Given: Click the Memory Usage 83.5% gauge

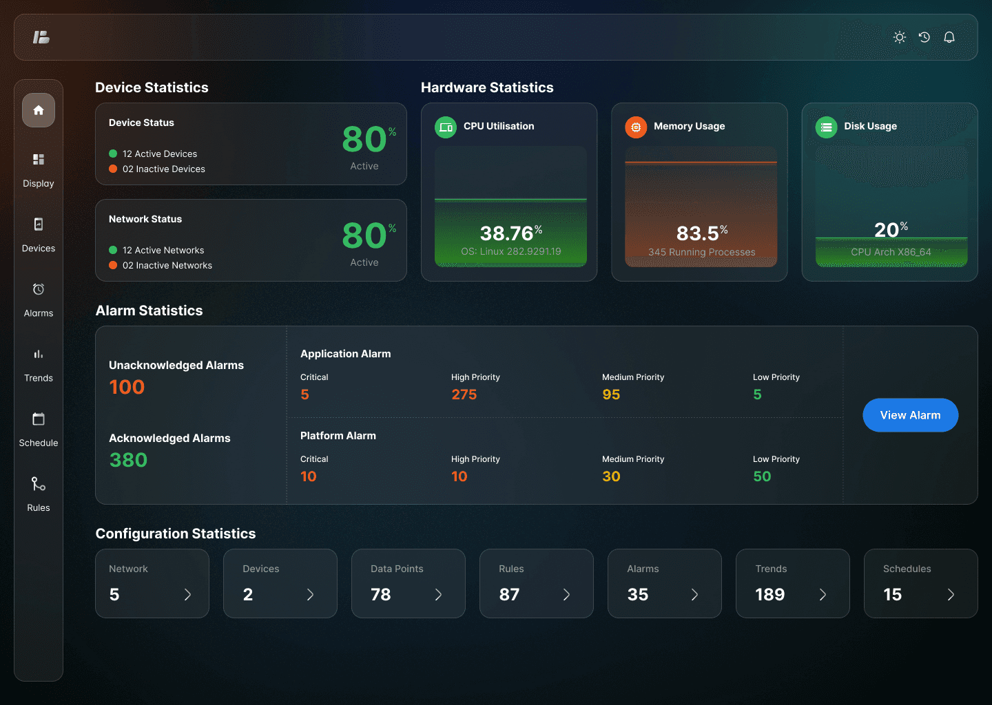Looking at the screenshot, I should (701, 207).
